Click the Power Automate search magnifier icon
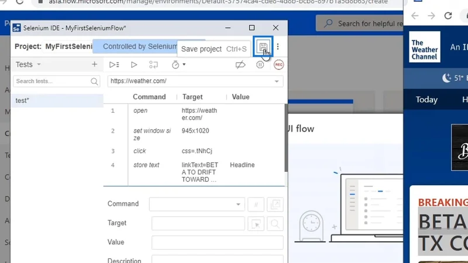The width and height of the screenshot is (468, 263). coord(328,23)
